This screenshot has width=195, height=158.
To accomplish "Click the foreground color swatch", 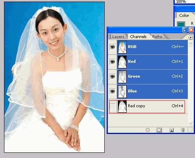I will click(181, 24).
